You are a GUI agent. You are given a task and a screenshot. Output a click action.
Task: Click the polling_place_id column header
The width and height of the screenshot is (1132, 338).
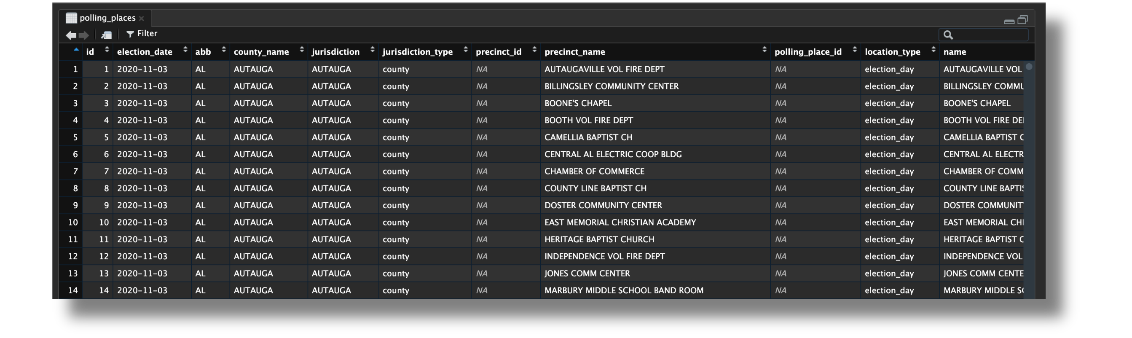click(x=807, y=52)
